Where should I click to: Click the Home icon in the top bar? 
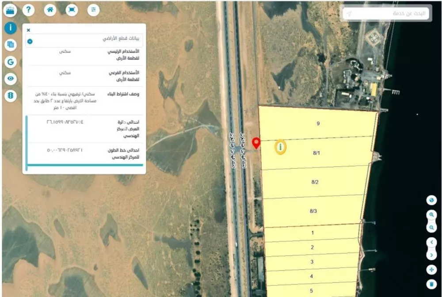pyautogui.click(x=50, y=10)
